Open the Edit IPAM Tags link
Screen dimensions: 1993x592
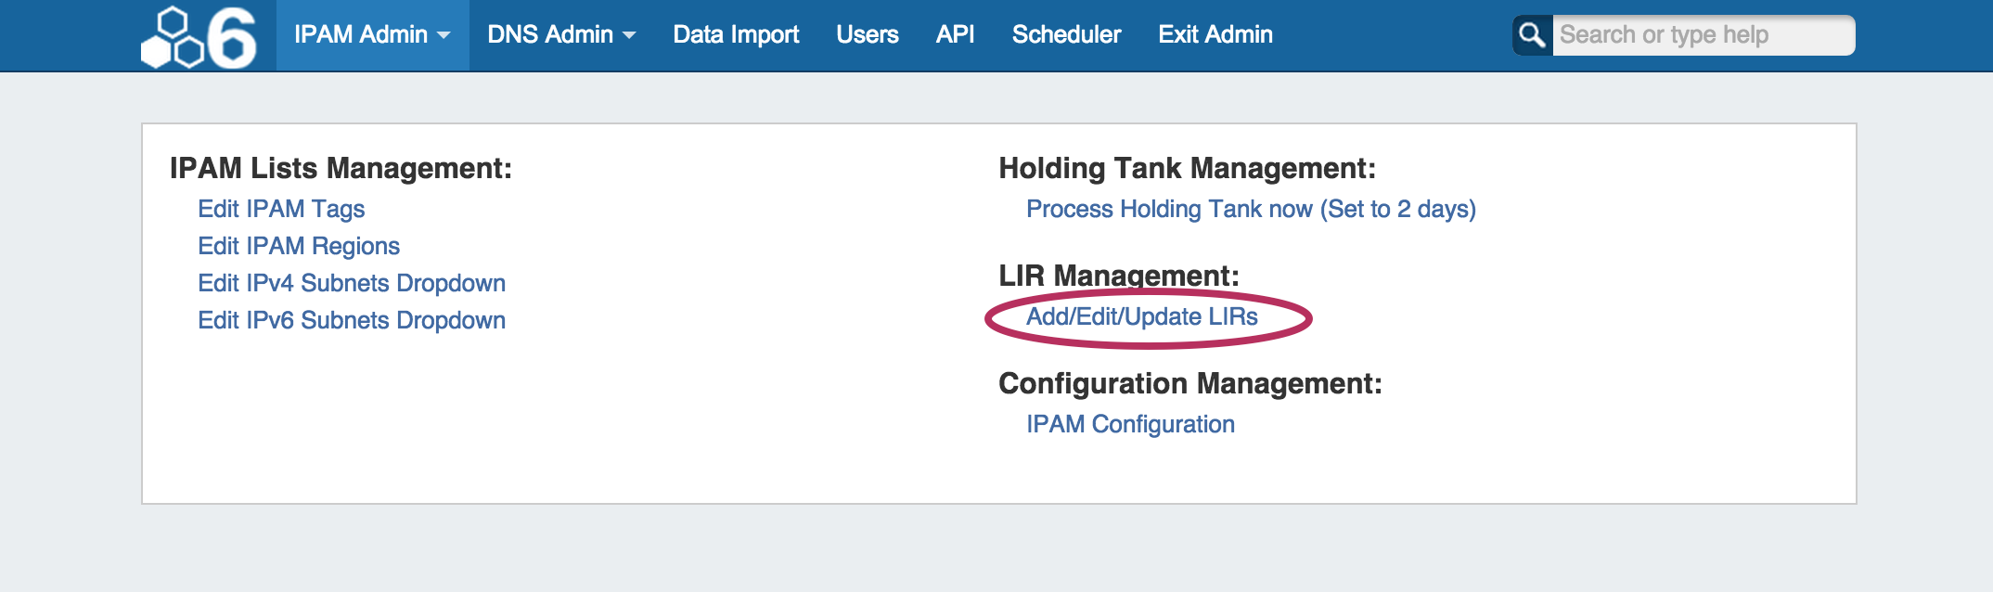281,209
